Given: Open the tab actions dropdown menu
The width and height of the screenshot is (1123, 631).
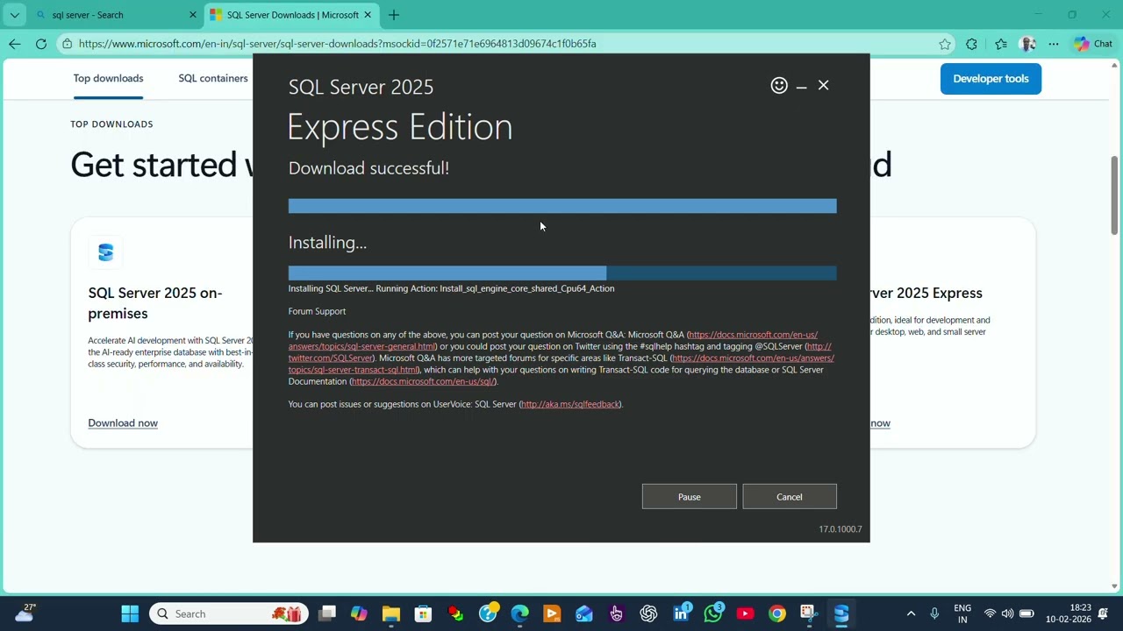Looking at the screenshot, I should click(14, 15).
